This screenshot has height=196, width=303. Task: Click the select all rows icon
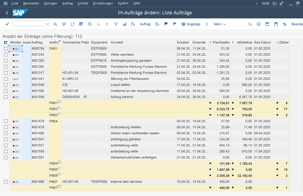click(81, 24)
